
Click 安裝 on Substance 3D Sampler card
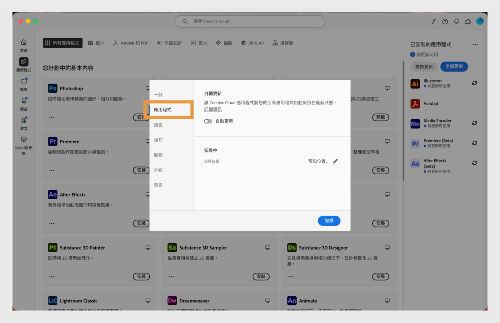261,276
